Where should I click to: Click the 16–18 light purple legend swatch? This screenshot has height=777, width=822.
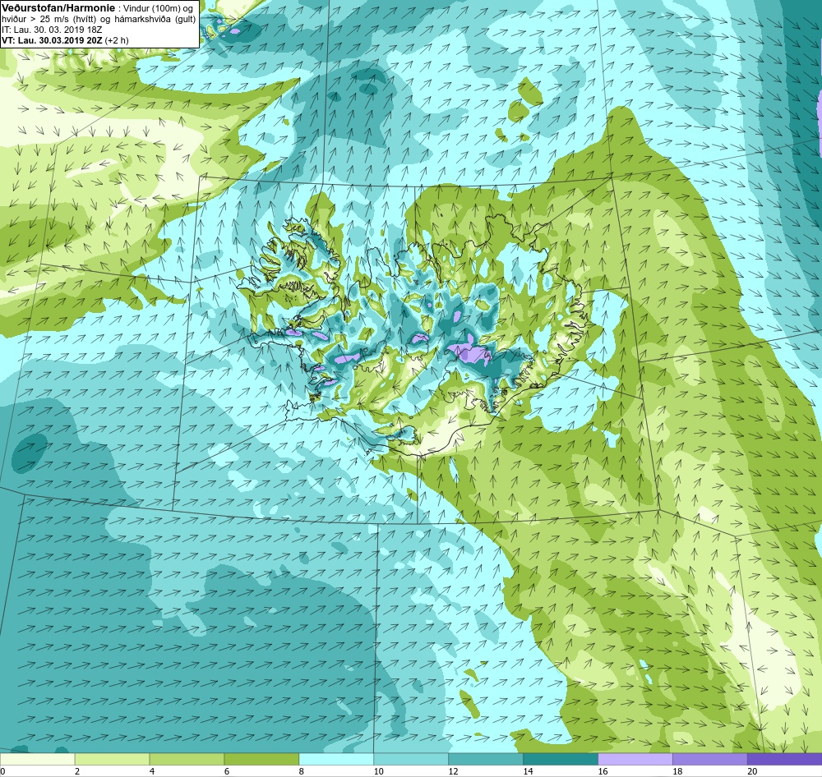(635, 759)
